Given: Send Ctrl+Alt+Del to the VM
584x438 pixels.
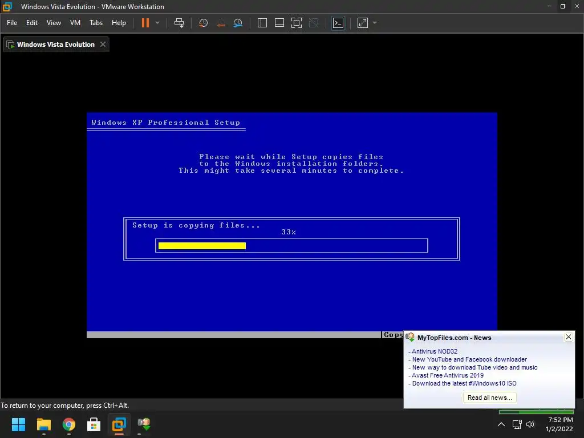Looking at the screenshot, I should click(179, 23).
